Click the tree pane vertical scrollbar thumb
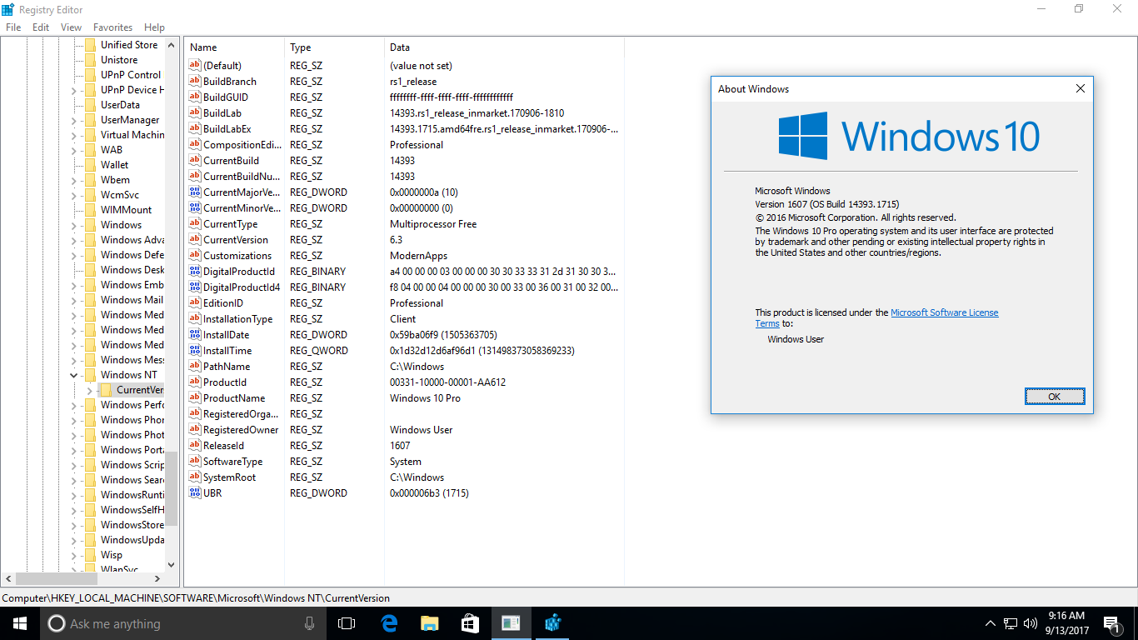The image size is (1138, 640). [172, 489]
